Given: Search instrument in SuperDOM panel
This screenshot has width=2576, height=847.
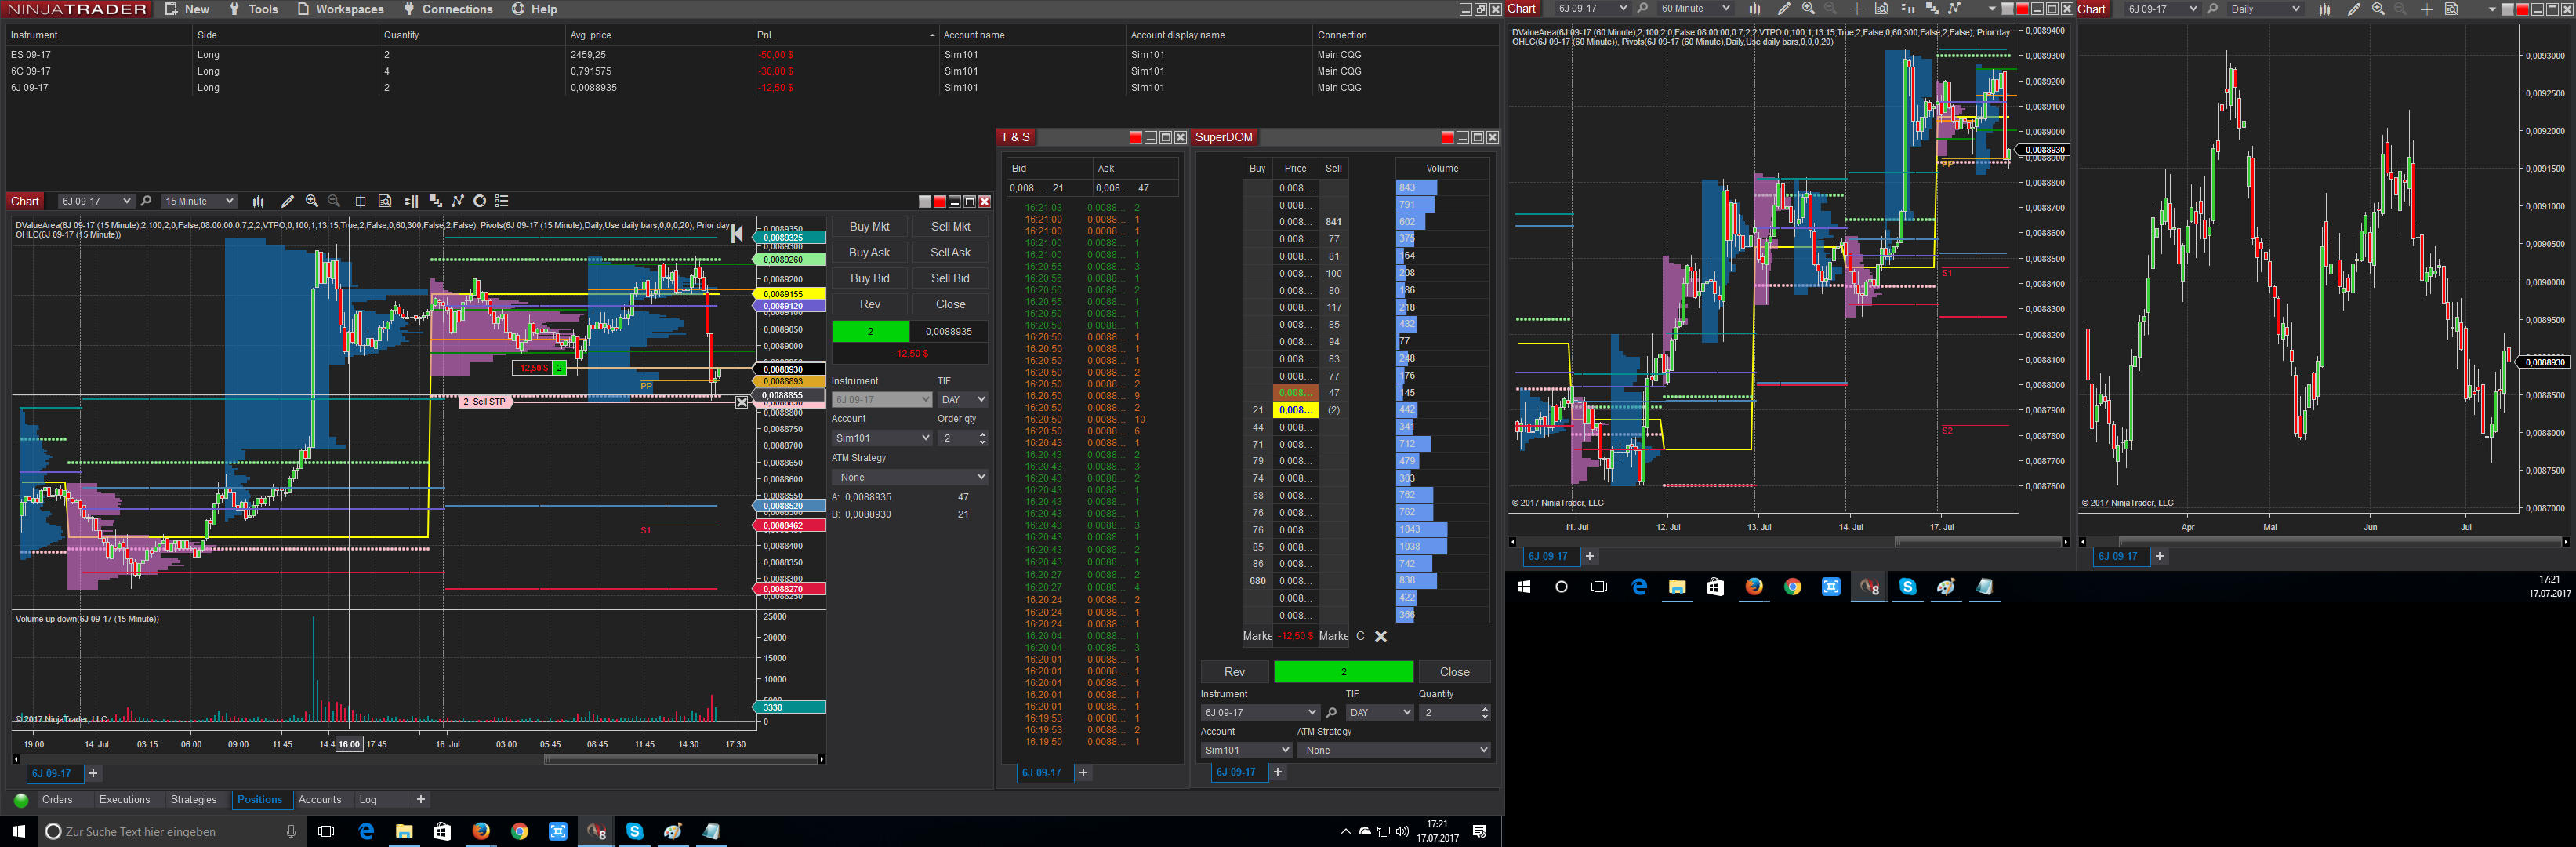Looking at the screenshot, I should tap(1331, 713).
